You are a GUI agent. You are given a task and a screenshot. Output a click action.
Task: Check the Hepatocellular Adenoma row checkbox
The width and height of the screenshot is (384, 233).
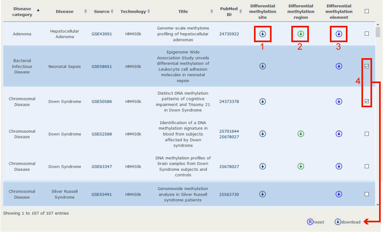coord(367,34)
